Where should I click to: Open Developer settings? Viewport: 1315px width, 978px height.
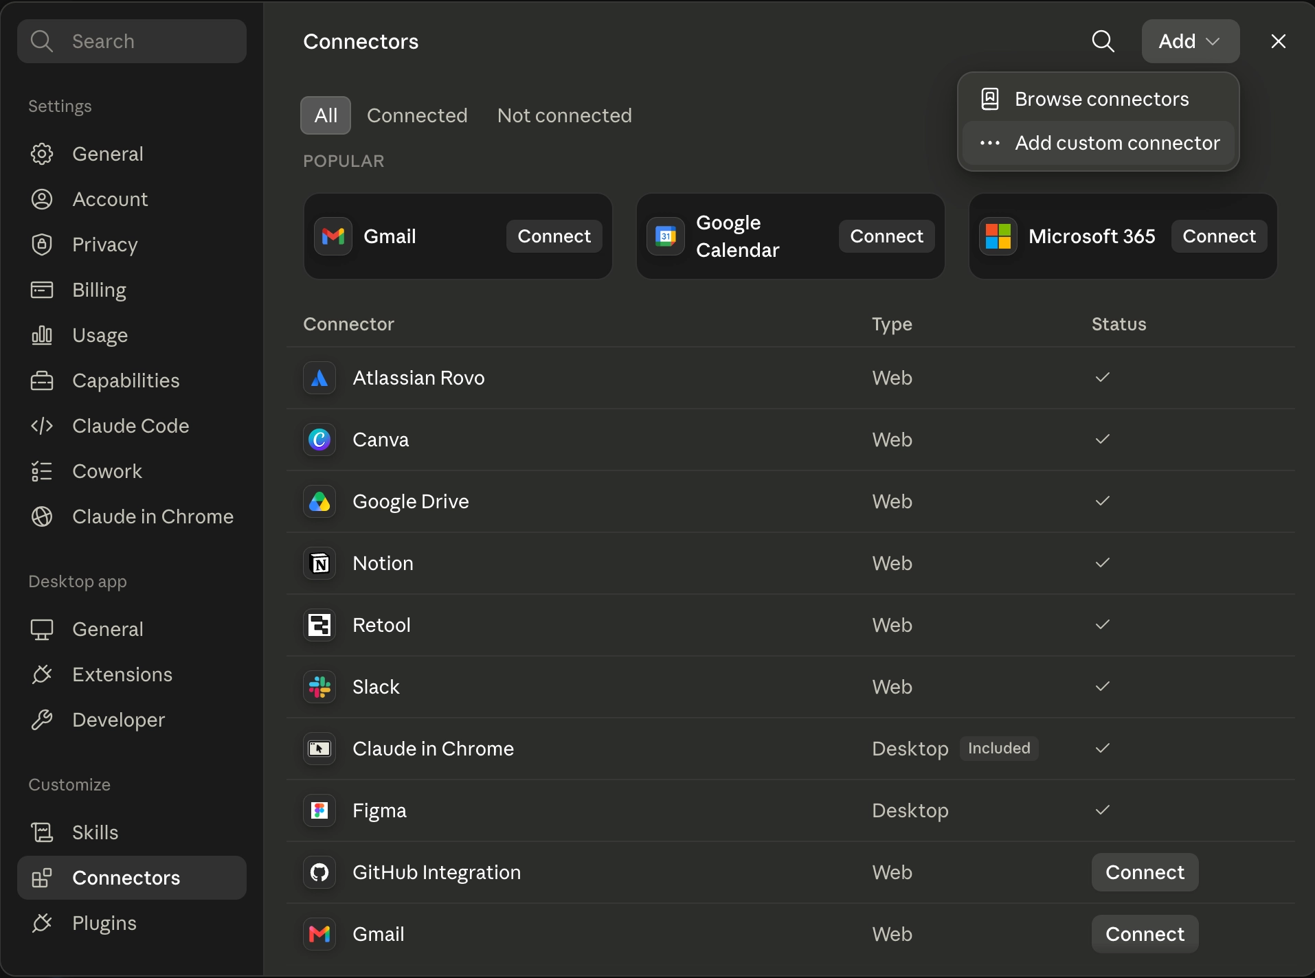tap(132, 720)
